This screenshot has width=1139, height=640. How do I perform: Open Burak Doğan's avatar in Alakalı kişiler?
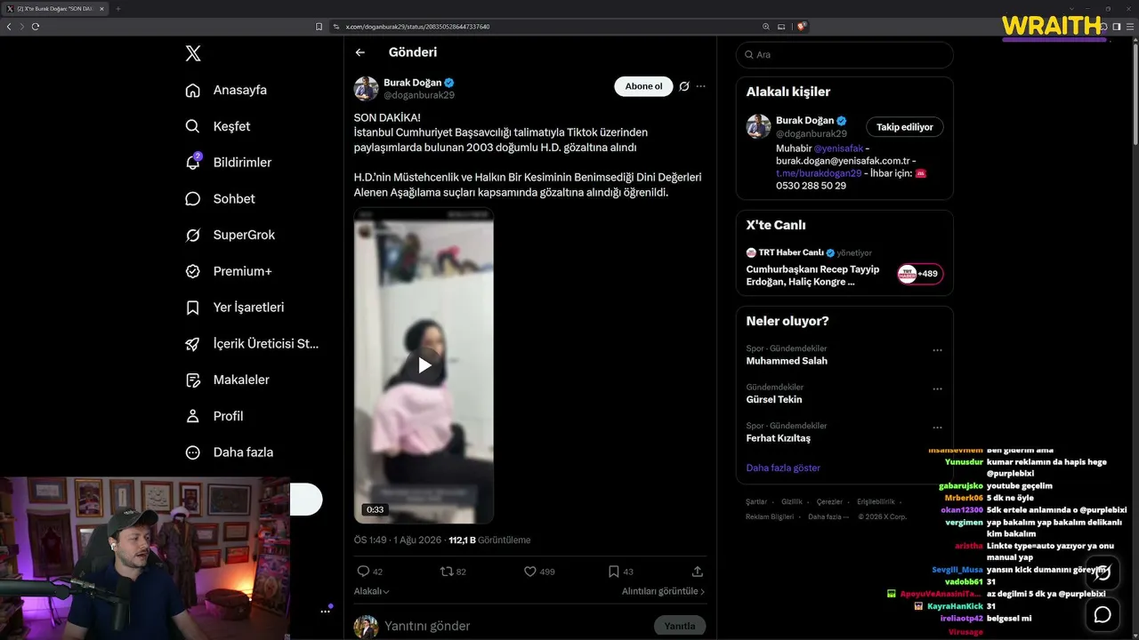[758, 126]
